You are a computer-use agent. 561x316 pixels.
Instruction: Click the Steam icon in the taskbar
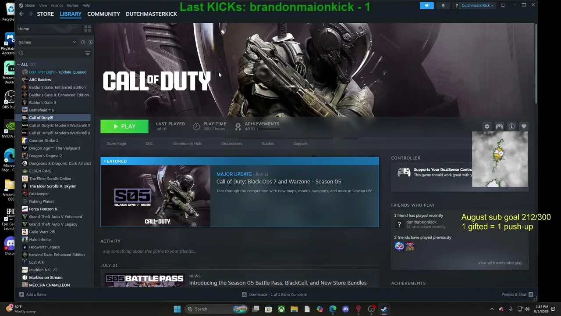tap(384, 309)
